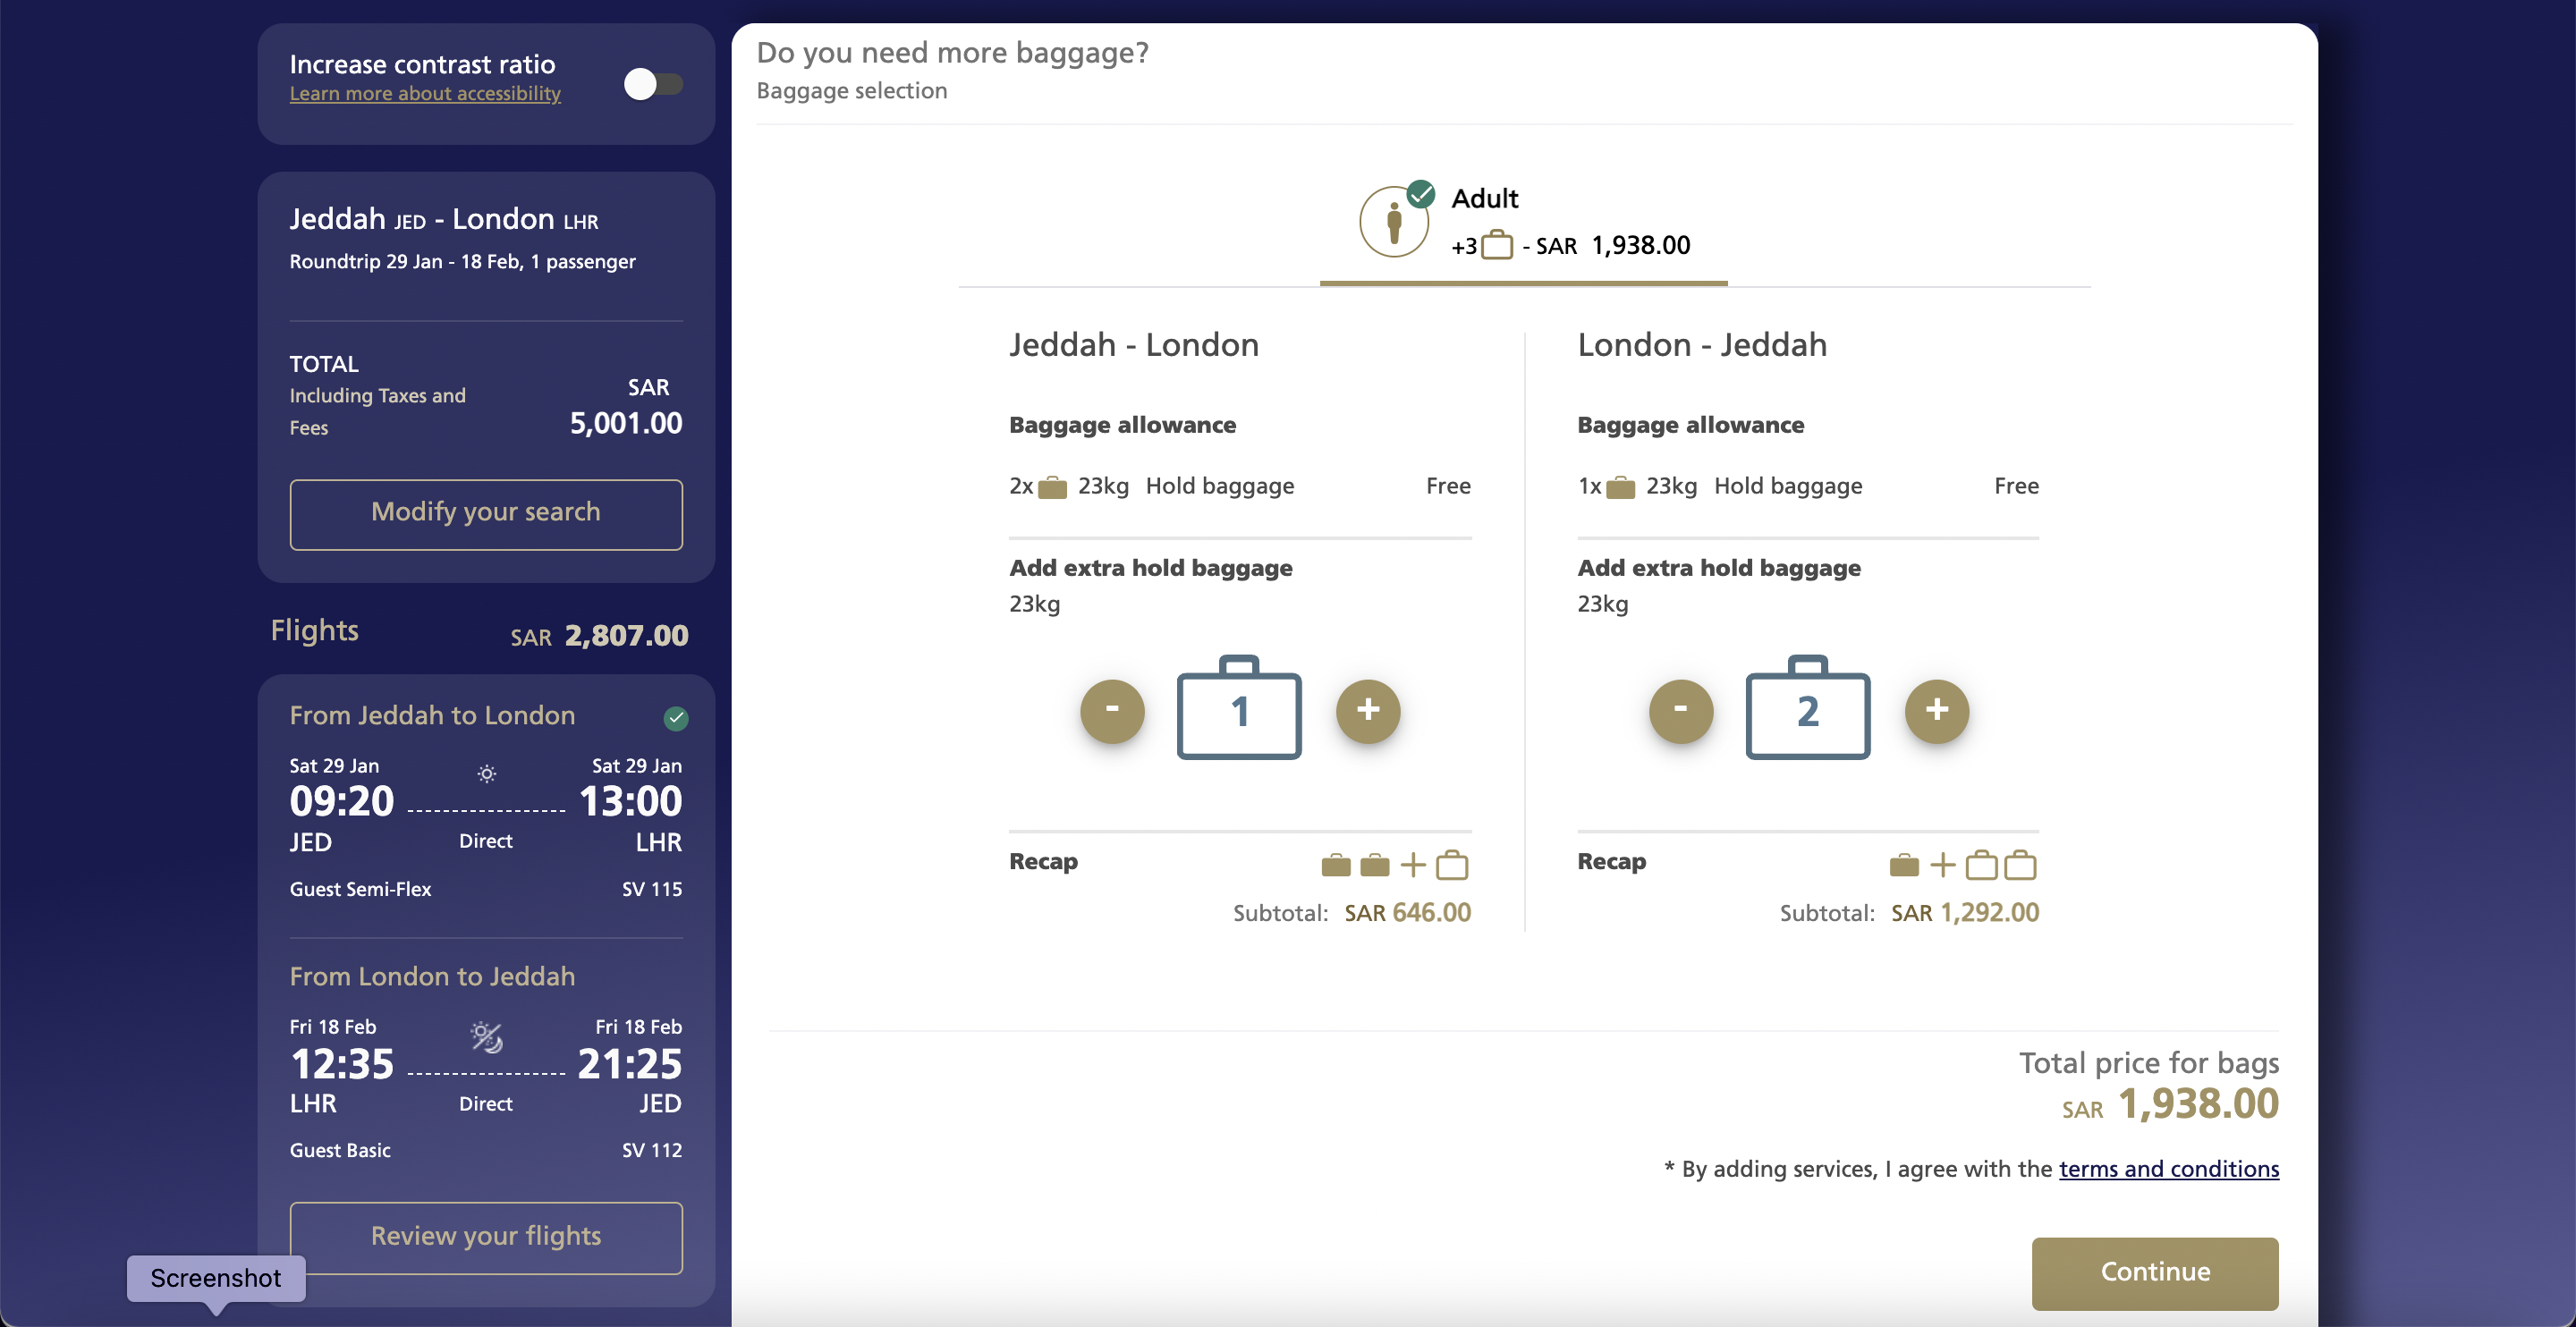2576x1327 pixels.
Task: Open the terms and conditions link
Action: pyautogui.click(x=2169, y=1168)
